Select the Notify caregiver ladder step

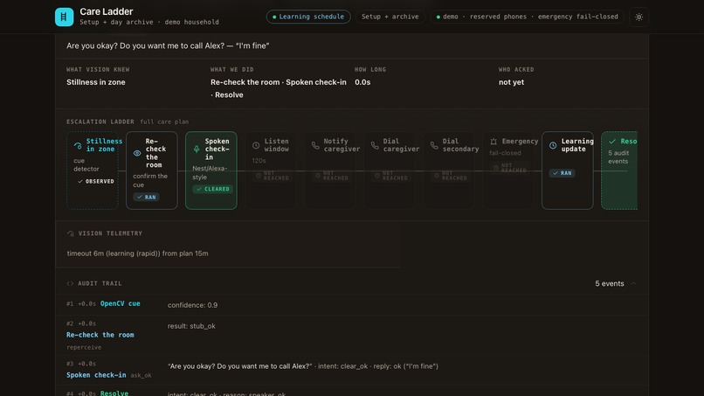pos(330,170)
